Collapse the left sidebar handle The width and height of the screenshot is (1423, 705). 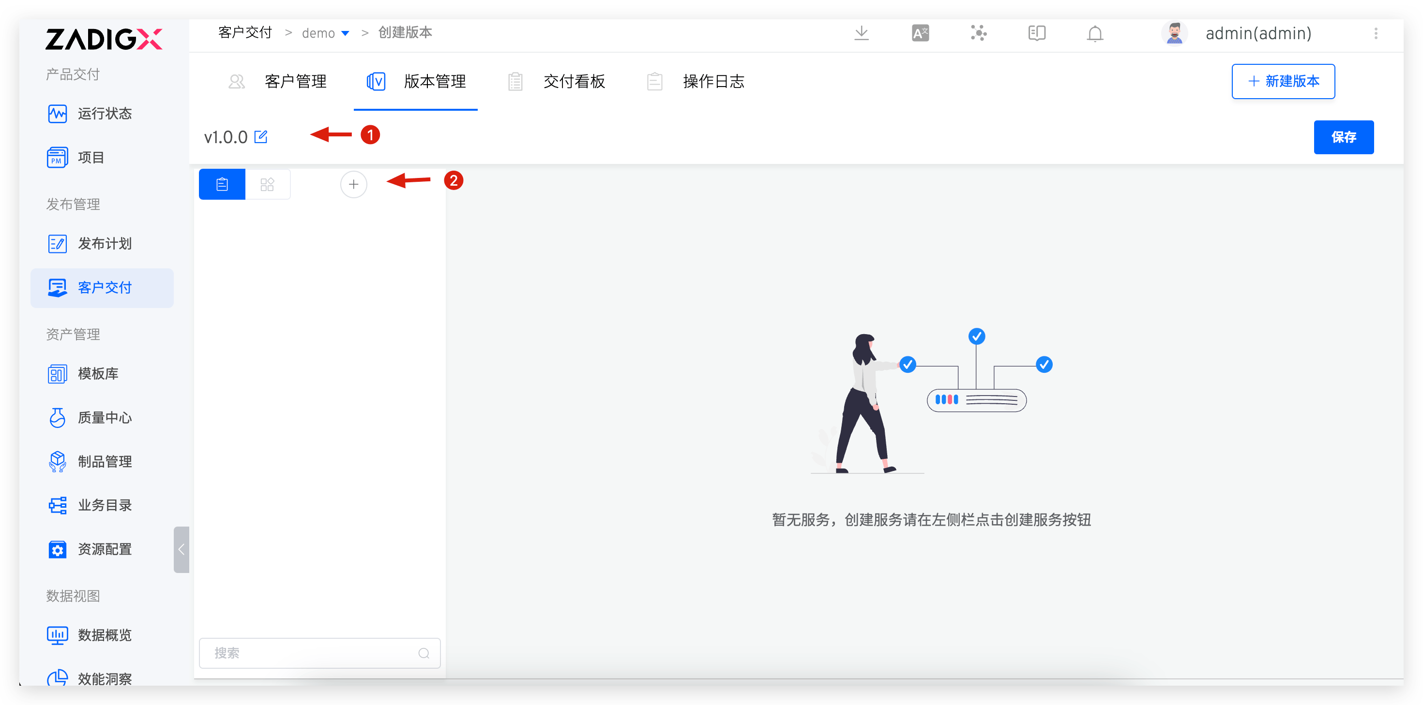(x=181, y=549)
